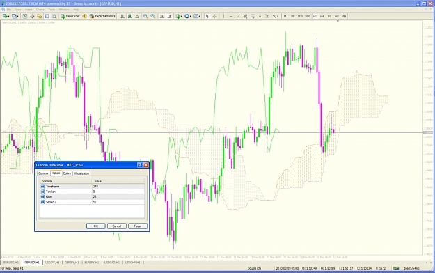
Task: Open the Charts menu
Action: pyautogui.click(x=40, y=10)
